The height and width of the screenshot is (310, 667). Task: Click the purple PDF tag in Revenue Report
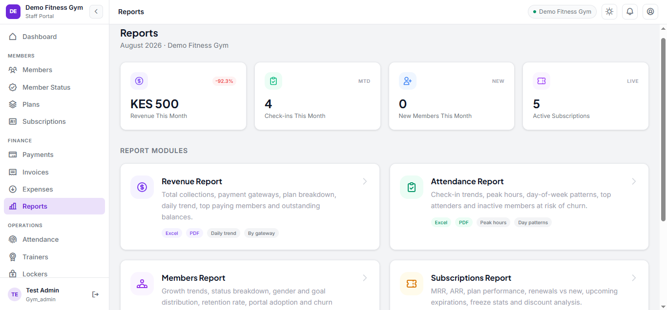tap(194, 233)
